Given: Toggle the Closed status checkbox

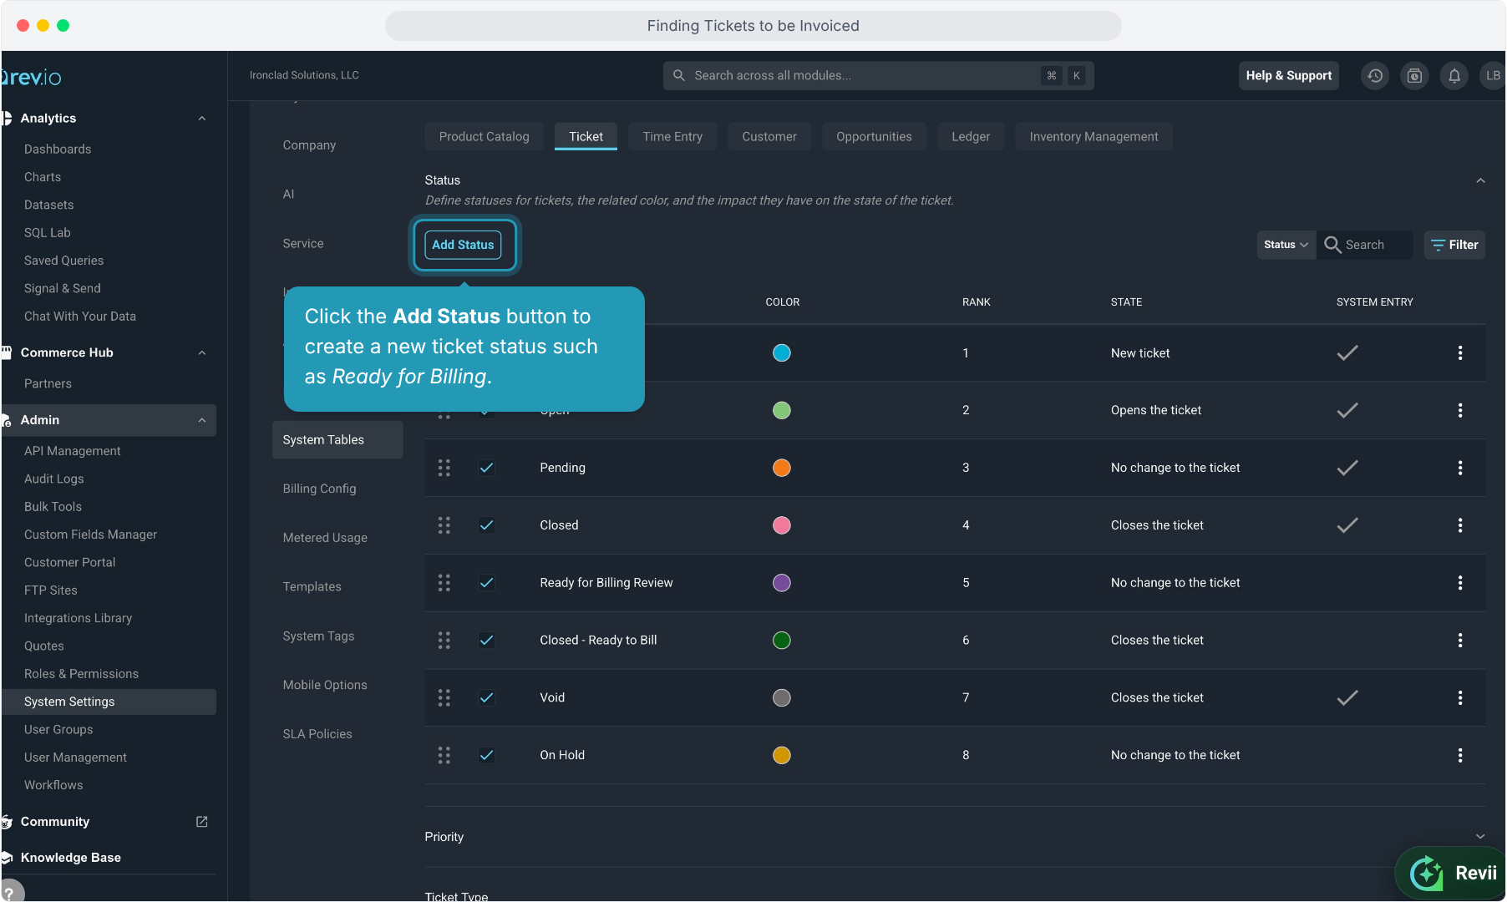Looking at the screenshot, I should pyautogui.click(x=486, y=525).
